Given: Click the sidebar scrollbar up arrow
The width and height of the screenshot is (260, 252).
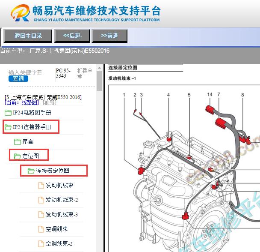Looking at the screenshot, I should (99, 68).
